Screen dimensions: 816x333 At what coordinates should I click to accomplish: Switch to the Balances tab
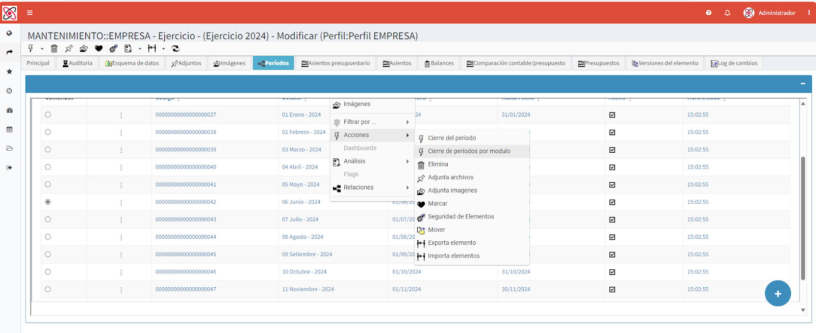click(x=439, y=63)
